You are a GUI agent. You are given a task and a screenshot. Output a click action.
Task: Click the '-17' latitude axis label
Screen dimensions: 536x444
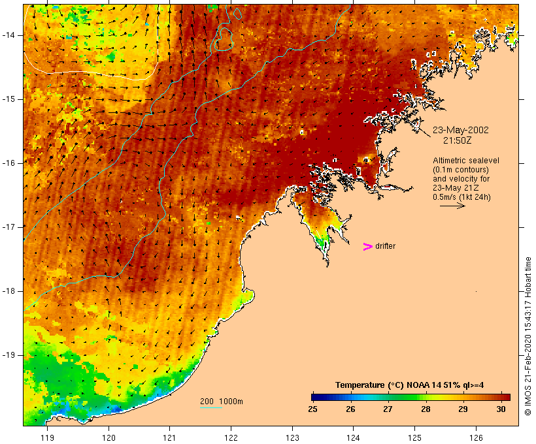8,227
